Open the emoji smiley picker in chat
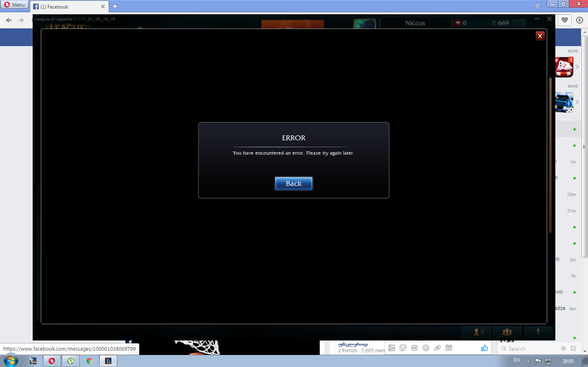The height and width of the screenshot is (367, 588). pos(426,348)
